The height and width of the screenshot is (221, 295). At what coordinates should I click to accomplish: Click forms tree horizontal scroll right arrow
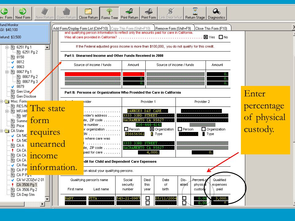[42, 204]
